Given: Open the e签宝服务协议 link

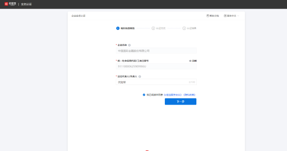Looking at the screenshot, I should (173, 95).
